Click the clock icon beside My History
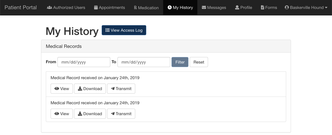Image resolution: width=332 pixels, height=135 pixels. pyautogui.click(x=169, y=8)
